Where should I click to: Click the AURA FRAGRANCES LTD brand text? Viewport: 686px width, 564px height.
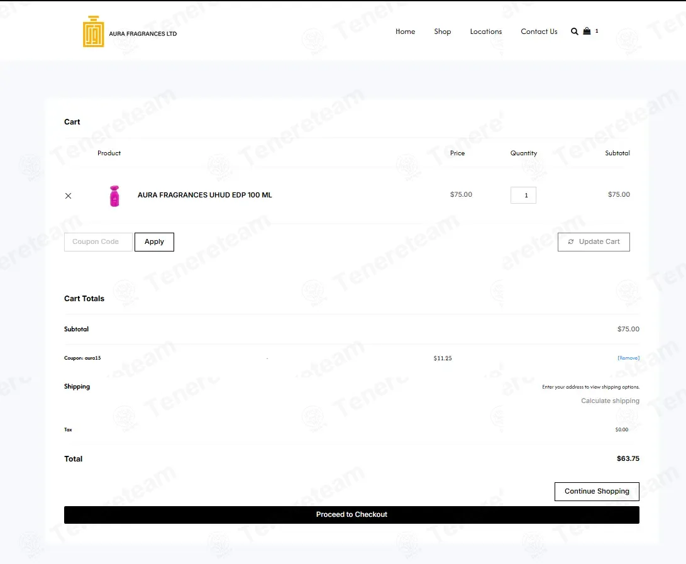click(143, 34)
